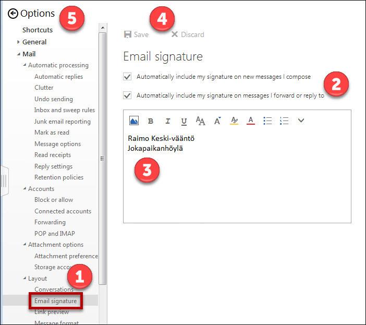
Task: Select Message options entry
Action: 58,144
